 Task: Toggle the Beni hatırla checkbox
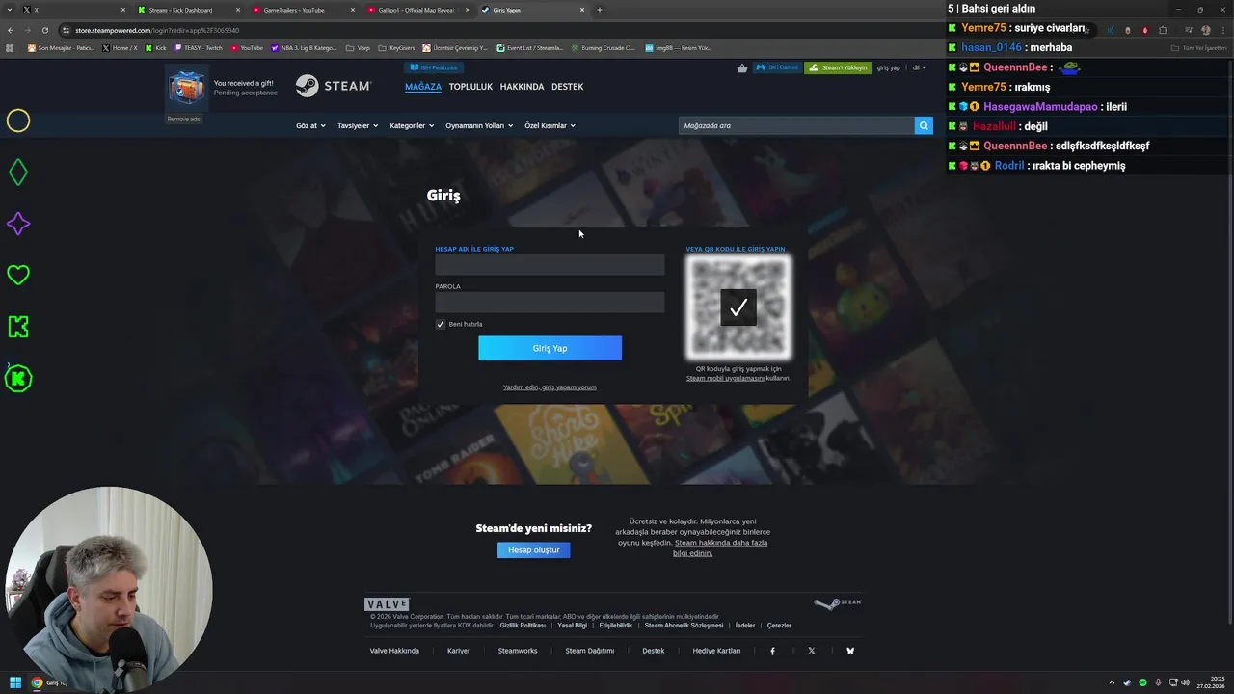[441, 324]
